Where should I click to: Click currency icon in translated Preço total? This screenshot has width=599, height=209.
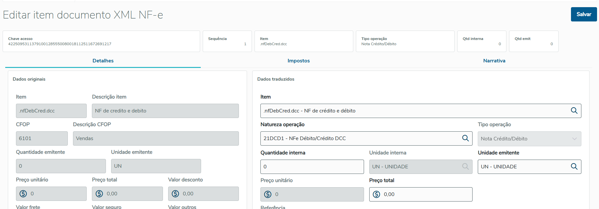point(376,194)
